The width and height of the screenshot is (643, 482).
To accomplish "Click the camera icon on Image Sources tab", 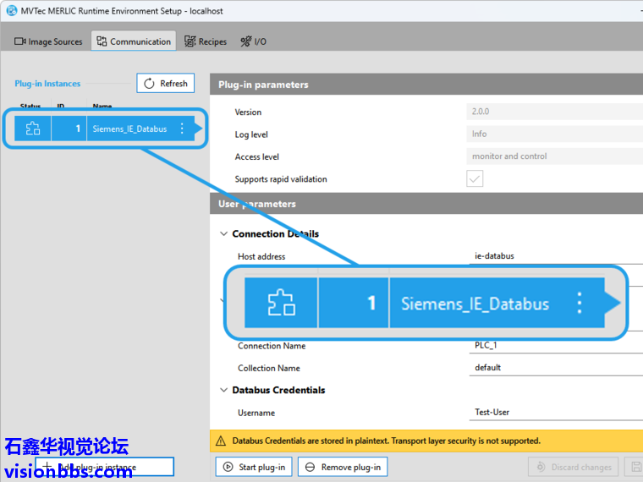I will point(20,41).
